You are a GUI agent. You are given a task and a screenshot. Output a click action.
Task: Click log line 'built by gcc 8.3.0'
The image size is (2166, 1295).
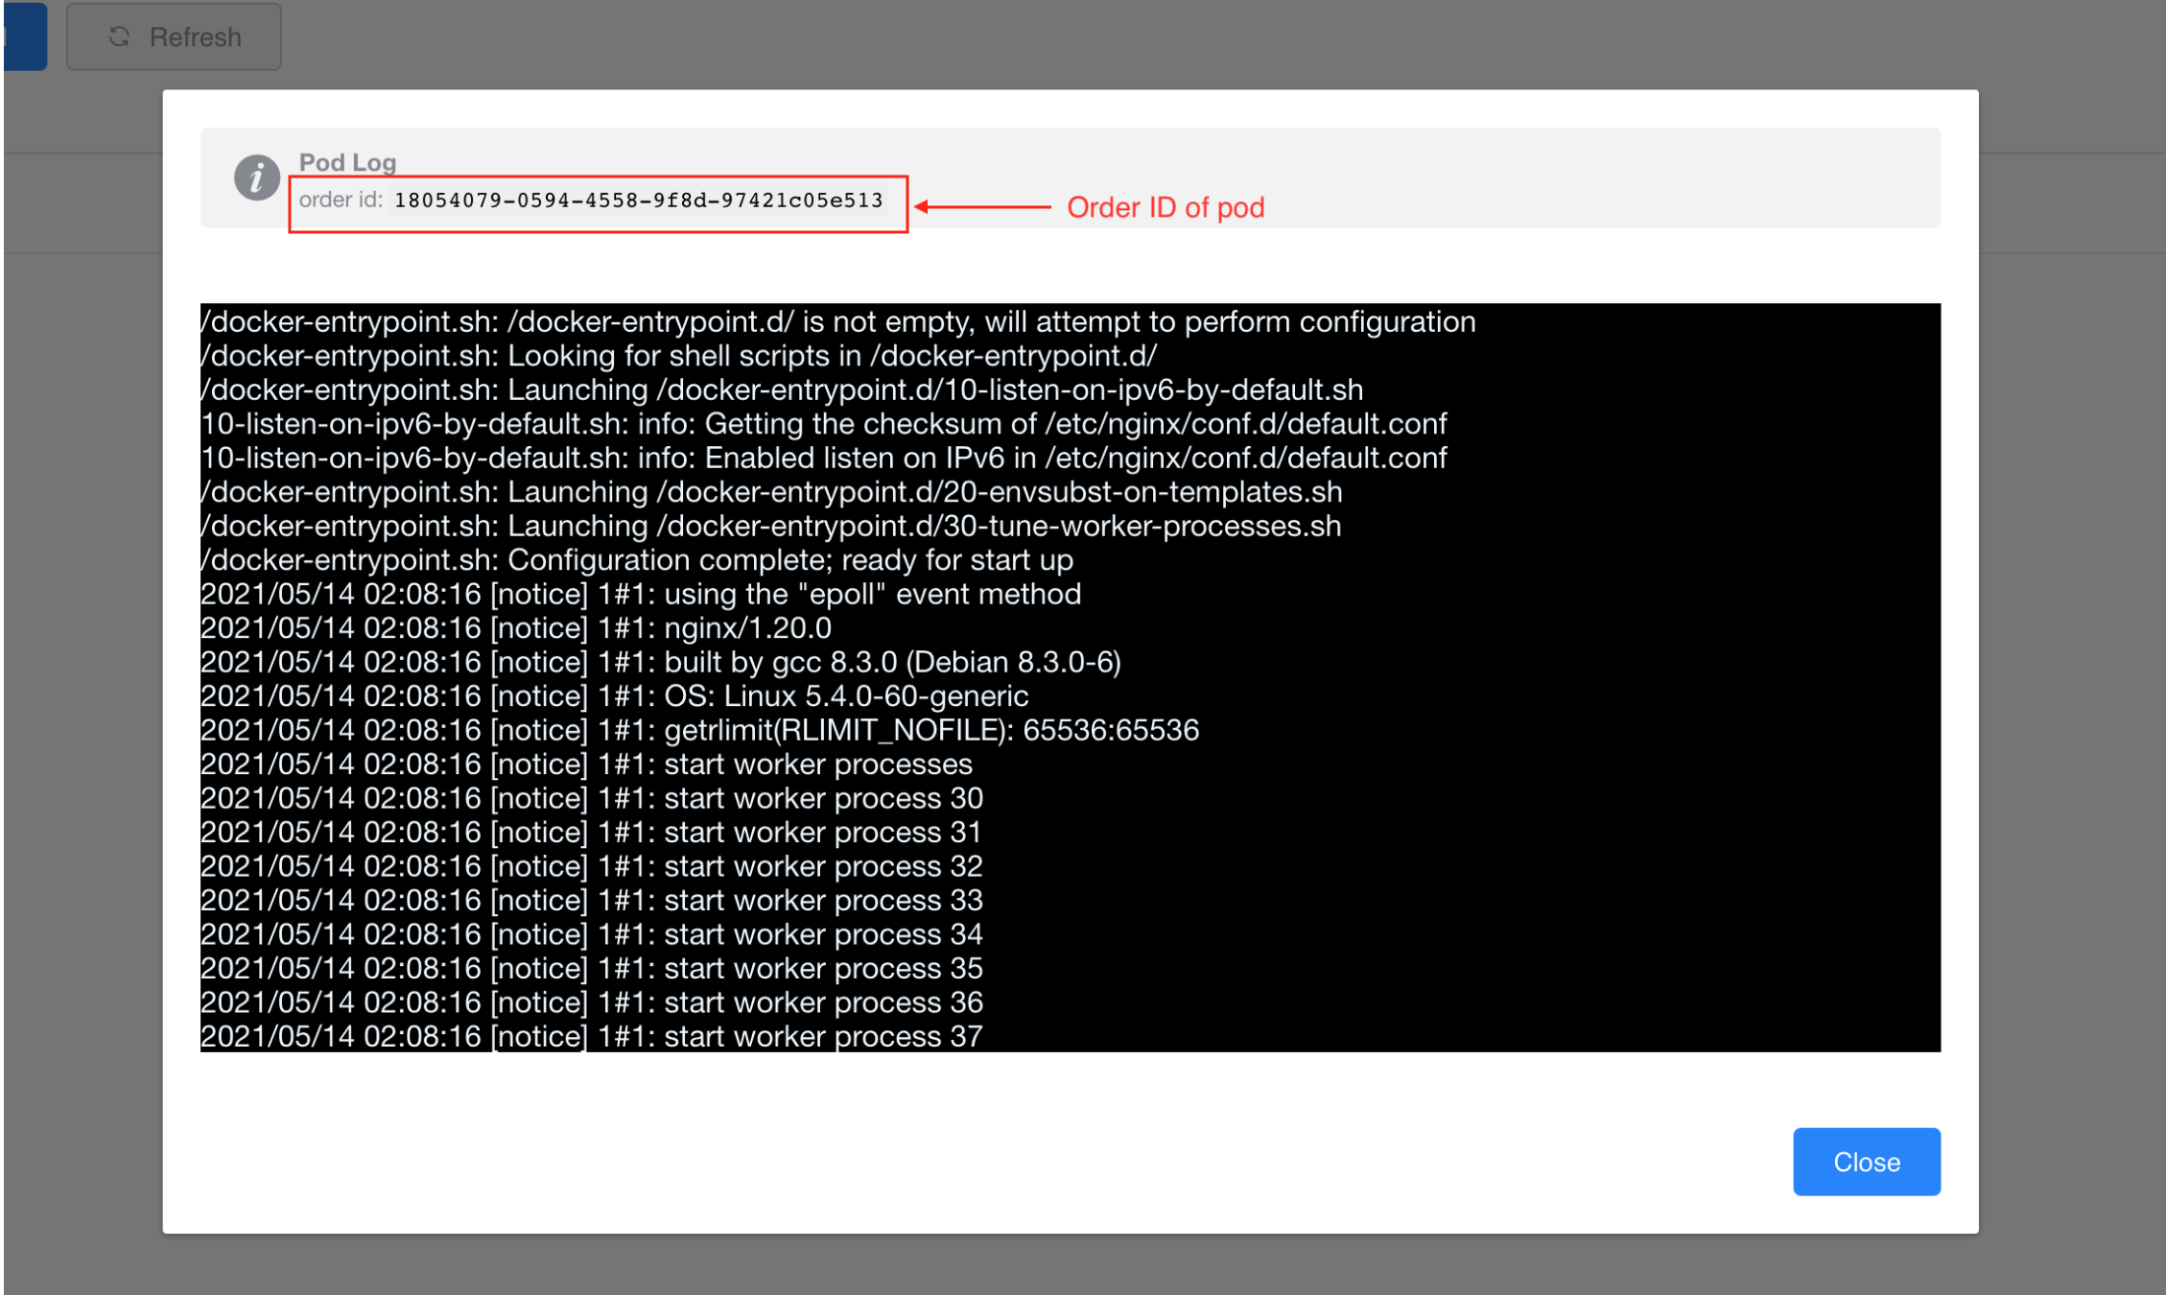661,662
